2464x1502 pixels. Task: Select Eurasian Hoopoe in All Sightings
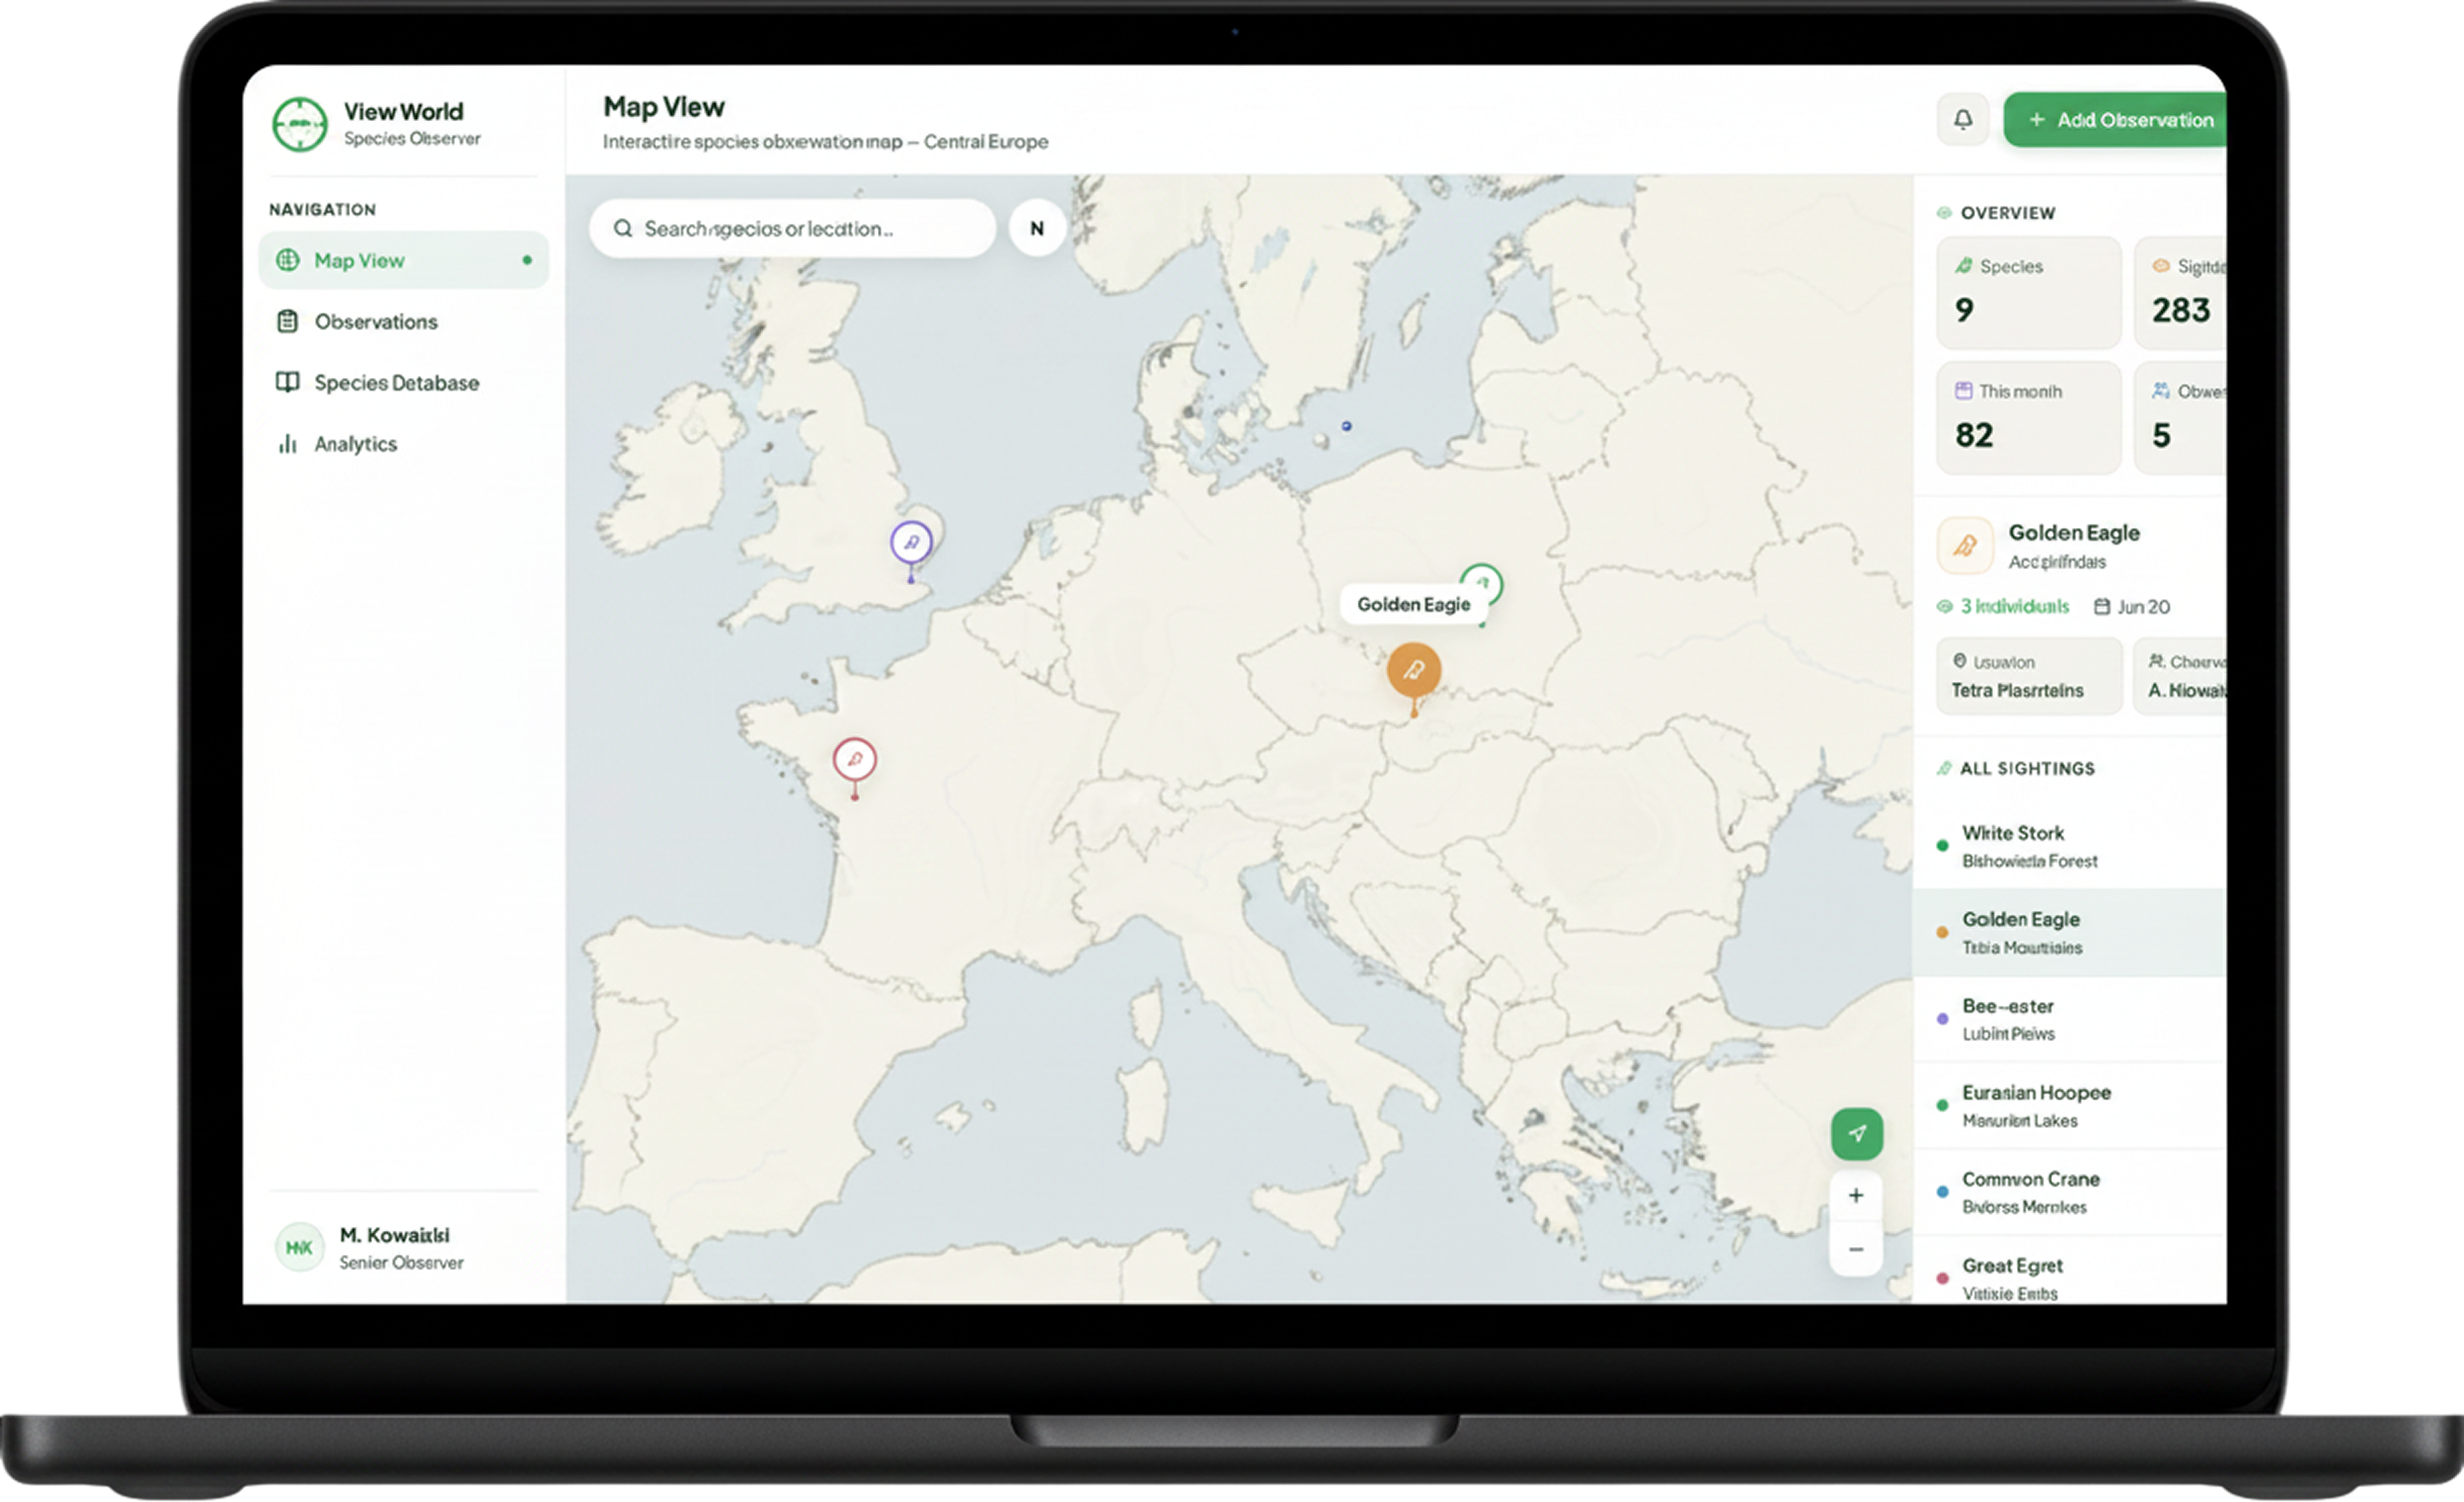click(2069, 1105)
